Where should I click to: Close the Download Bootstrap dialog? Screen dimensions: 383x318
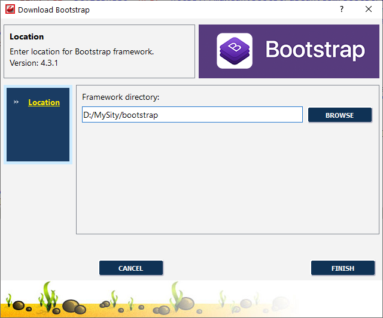(369, 10)
